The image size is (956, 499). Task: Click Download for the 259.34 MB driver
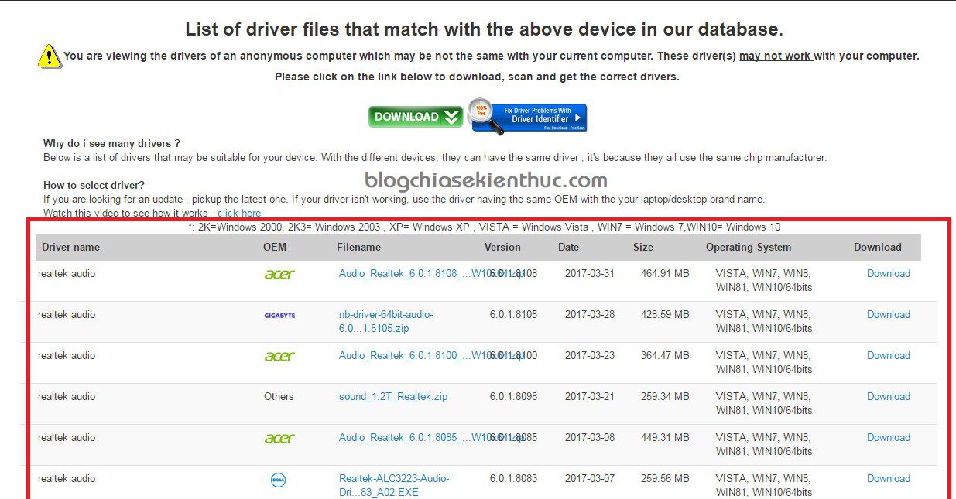[x=889, y=396]
